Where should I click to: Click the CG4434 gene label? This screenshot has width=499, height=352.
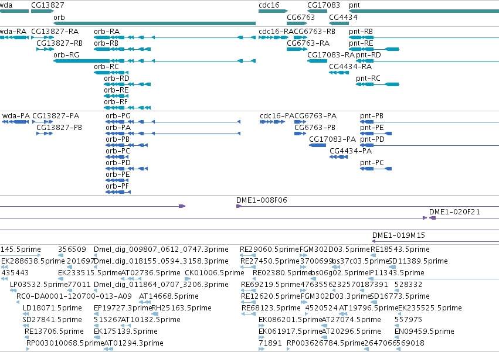coord(343,17)
